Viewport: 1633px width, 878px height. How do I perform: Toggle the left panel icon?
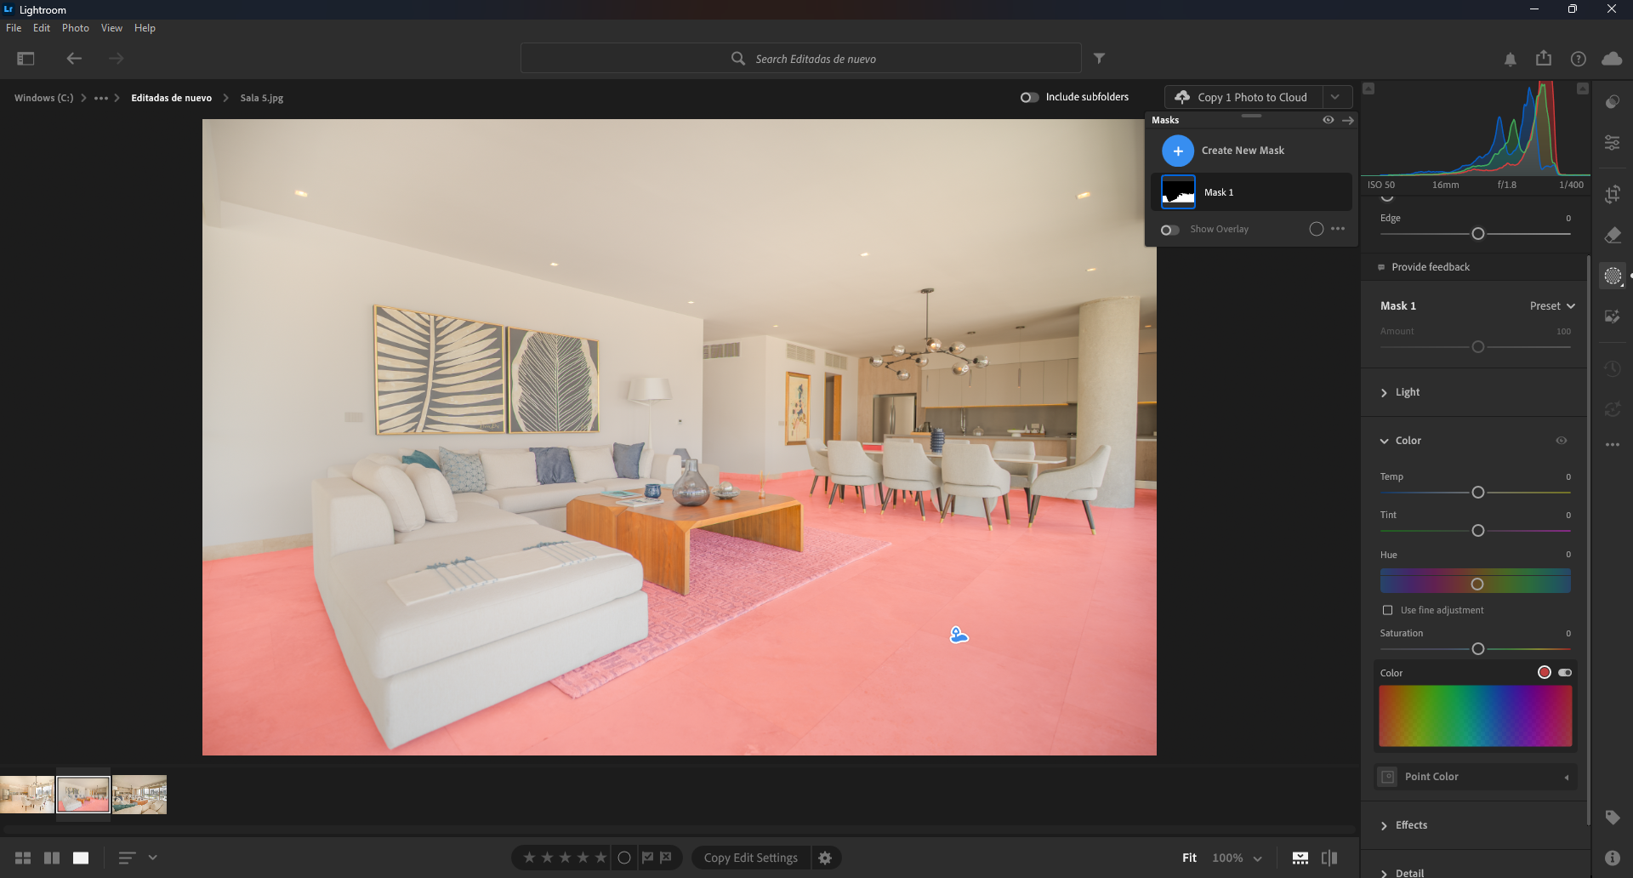(x=26, y=59)
